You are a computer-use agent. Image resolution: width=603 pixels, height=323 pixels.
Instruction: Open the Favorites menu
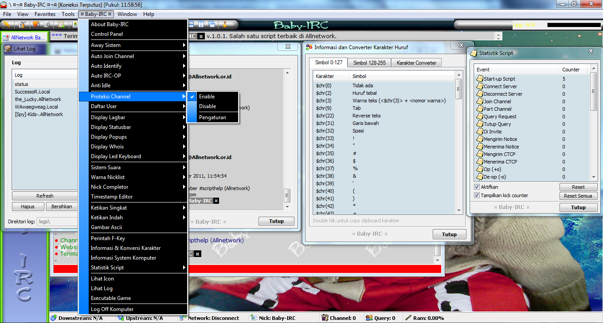pos(45,14)
